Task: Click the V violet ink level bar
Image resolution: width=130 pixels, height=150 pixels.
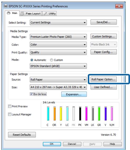Action: tap(106, 113)
